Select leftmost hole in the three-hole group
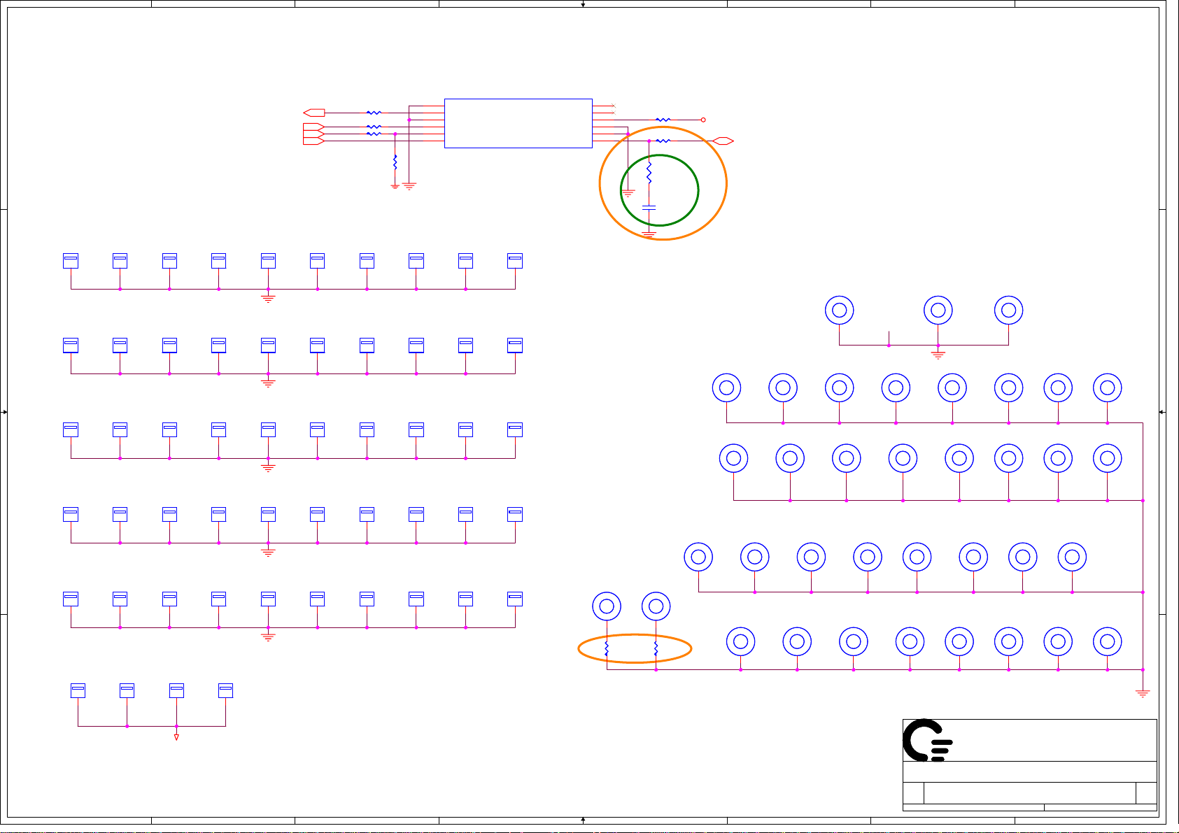The image size is (1179, 833). pyautogui.click(x=840, y=310)
